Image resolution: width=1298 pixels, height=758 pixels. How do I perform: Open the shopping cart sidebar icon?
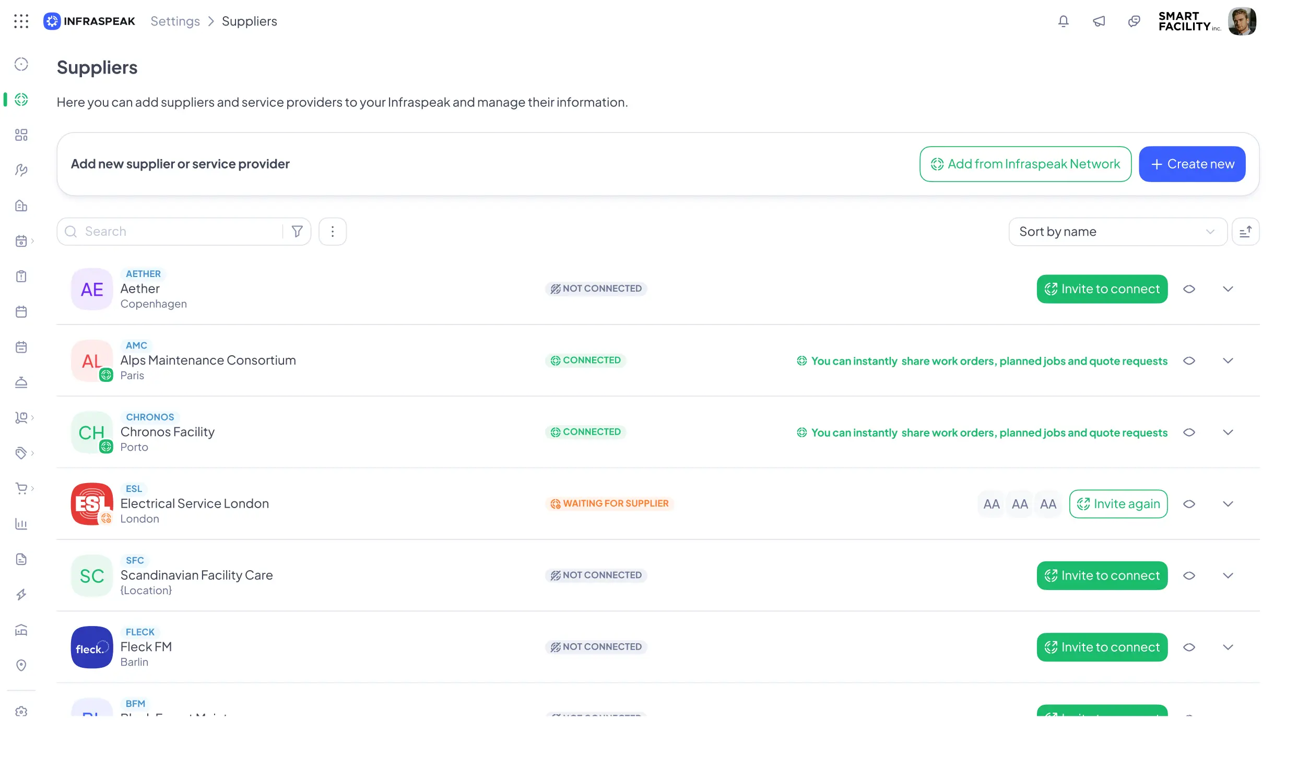point(21,488)
